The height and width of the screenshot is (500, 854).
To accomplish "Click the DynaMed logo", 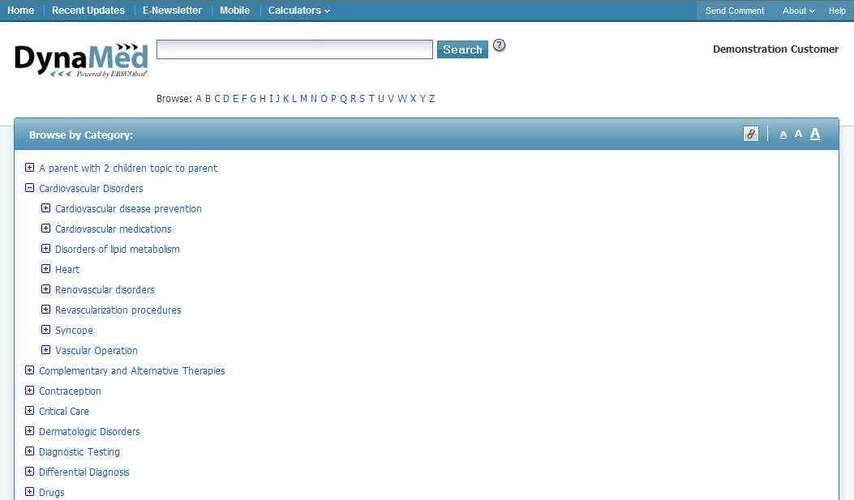I will [x=81, y=60].
